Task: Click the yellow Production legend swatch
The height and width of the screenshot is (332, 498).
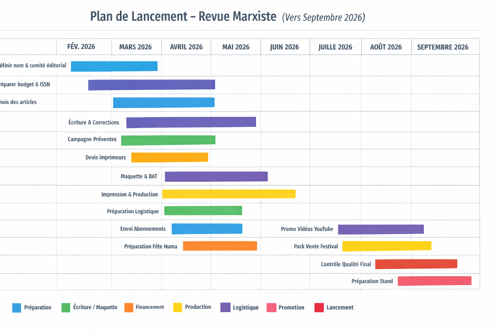Action: (178, 307)
